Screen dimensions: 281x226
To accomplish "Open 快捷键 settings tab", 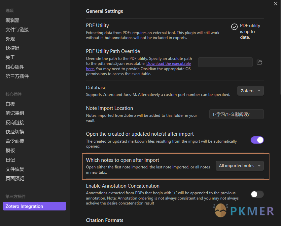I will click(12, 48).
